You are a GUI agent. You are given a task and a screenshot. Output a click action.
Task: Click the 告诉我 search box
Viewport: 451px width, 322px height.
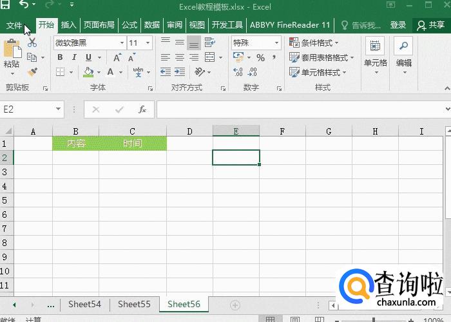pyautogui.click(x=361, y=25)
